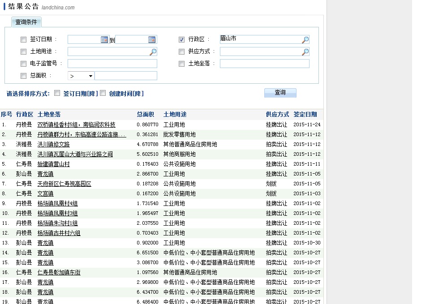This screenshot has width=430, height=304.
Task: Click area value 5.602510
Action: coord(147,154)
